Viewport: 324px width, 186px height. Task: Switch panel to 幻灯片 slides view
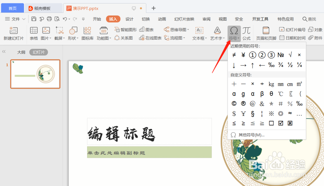39,52
